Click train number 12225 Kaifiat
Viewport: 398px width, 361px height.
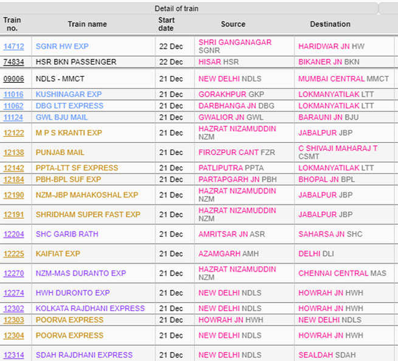pos(13,254)
